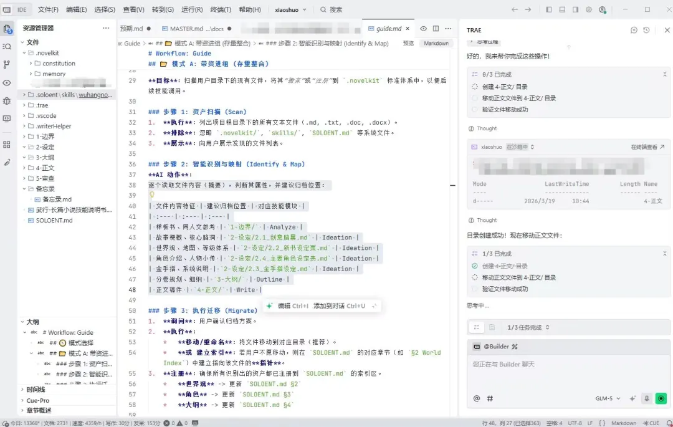The height and width of the screenshot is (427, 673).
Task: Click the microphone voice input icon
Action: tap(646, 398)
